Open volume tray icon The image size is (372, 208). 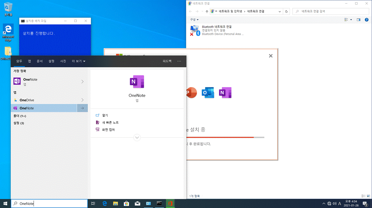pos(335,204)
